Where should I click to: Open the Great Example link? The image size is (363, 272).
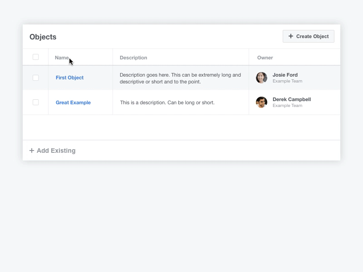[73, 102]
